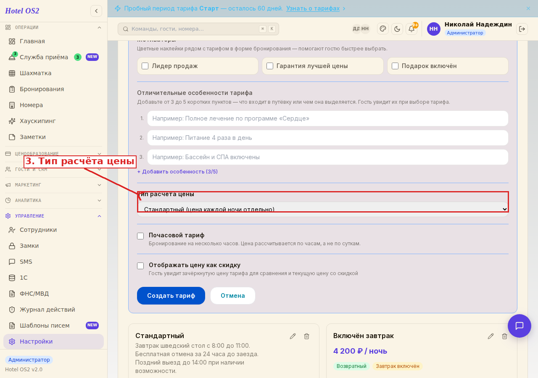Enable the Лидер продаж checkbox

point(145,66)
